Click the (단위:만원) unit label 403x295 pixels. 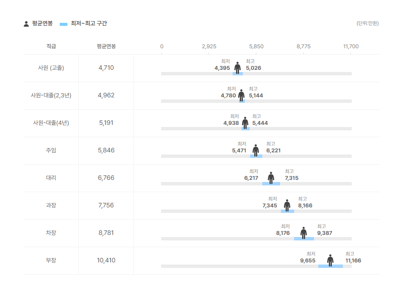[x=367, y=23]
